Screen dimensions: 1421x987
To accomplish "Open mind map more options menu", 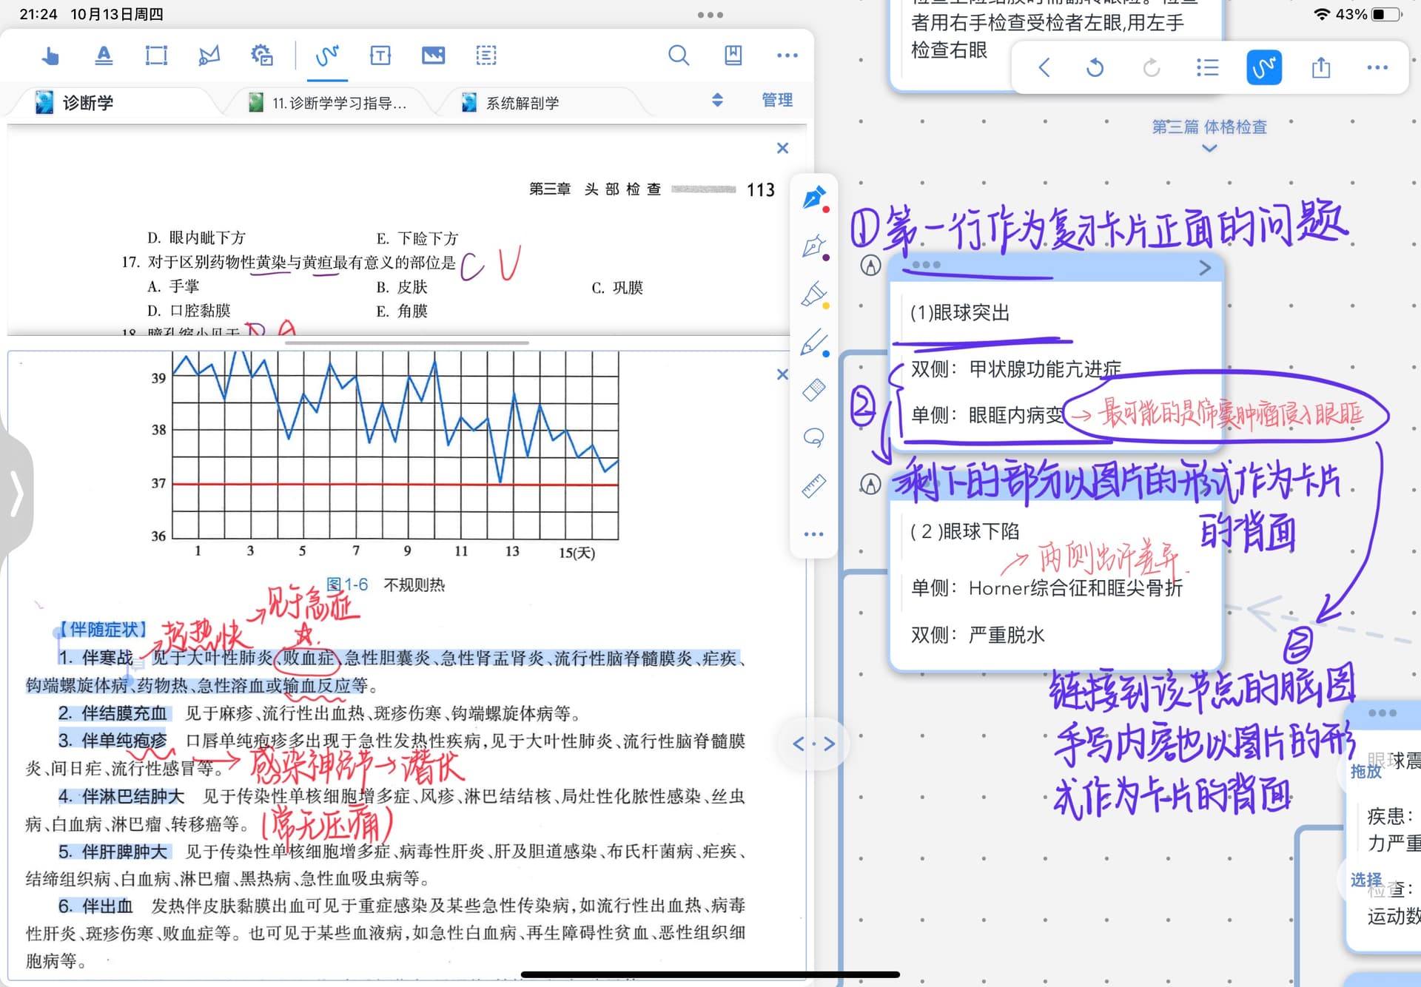I will [1377, 68].
